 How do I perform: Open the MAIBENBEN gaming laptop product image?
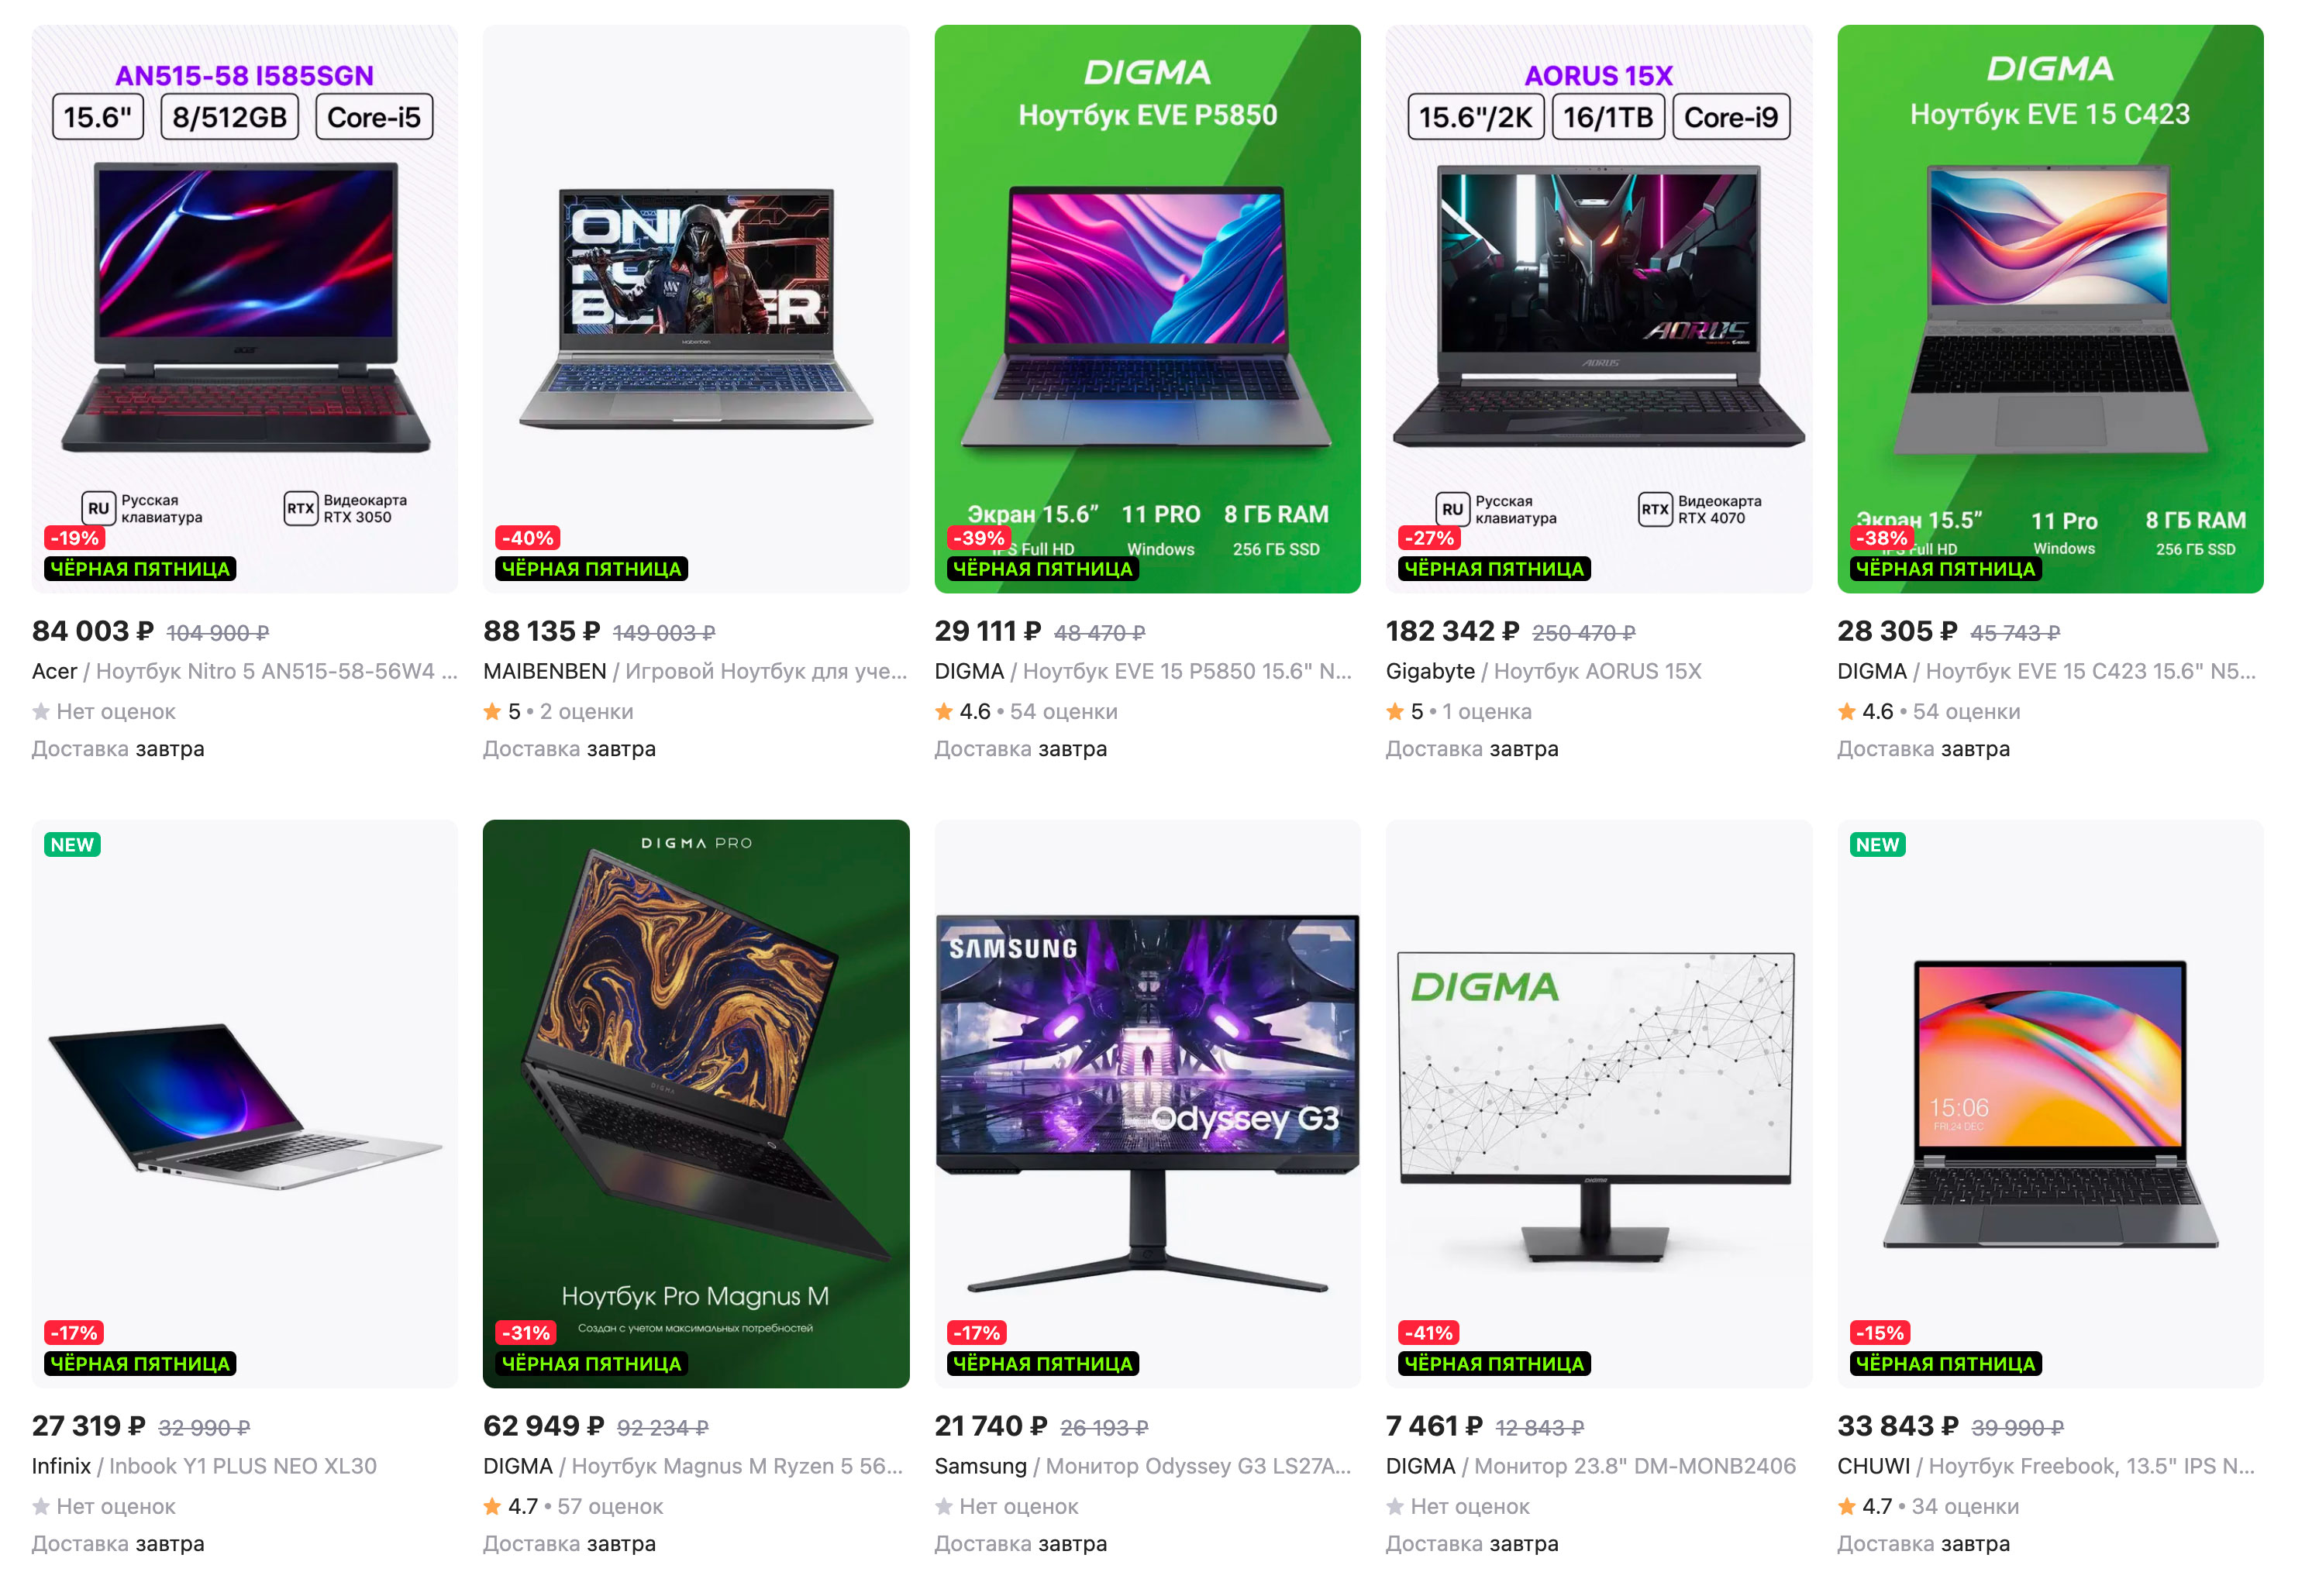tap(695, 308)
